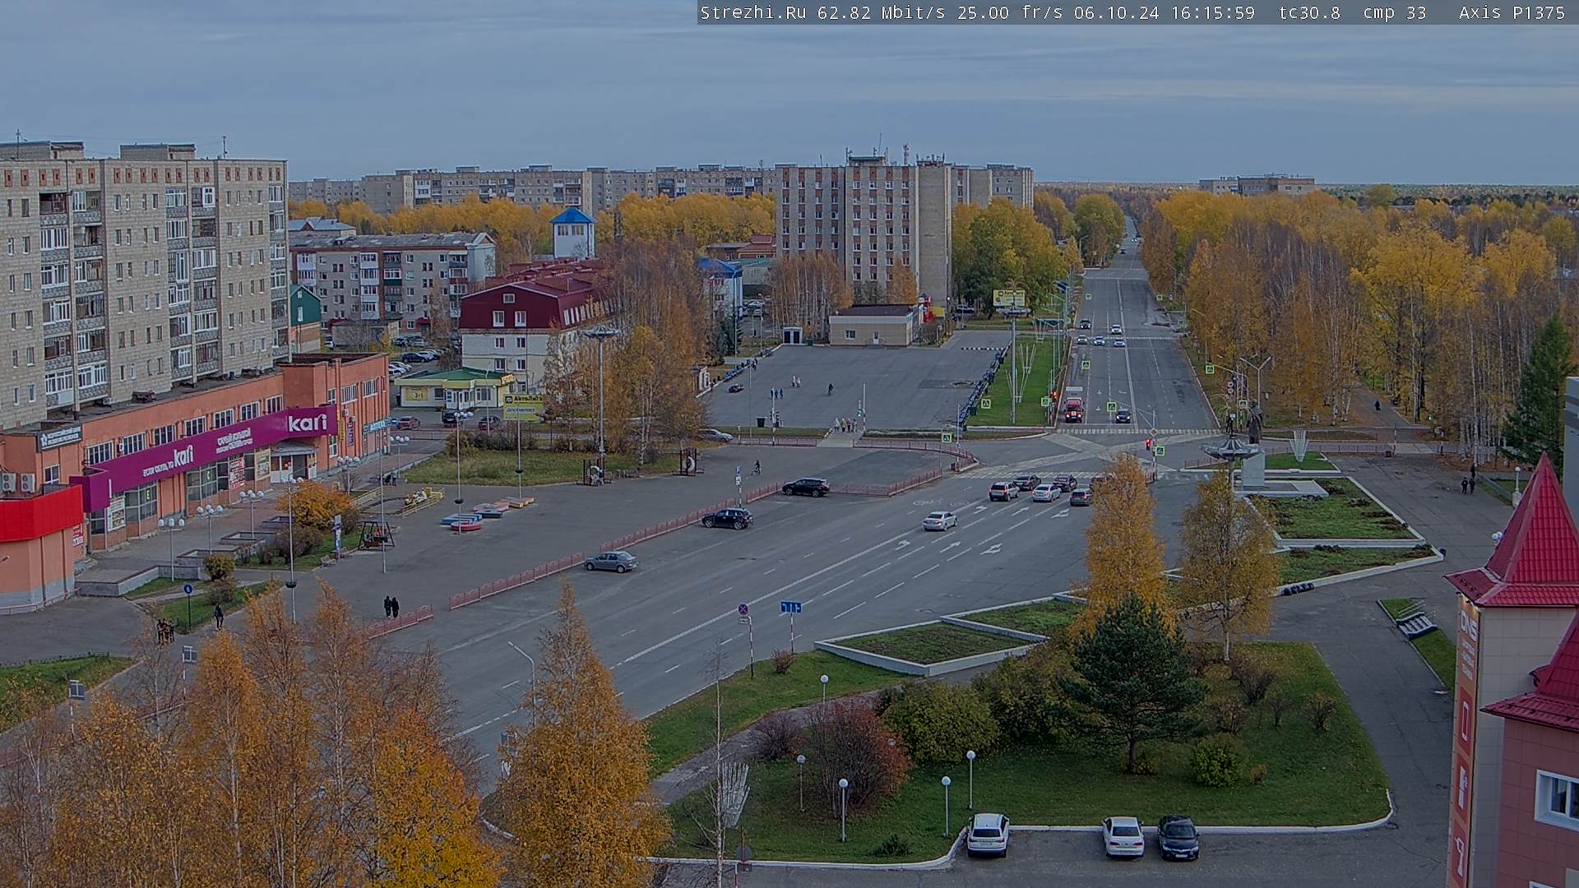The height and width of the screenshot is (888, 1579).
Task: Select the 06.10.24 date stamp
Action: (1115, 12)
